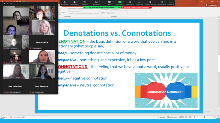220x123 pixels.
Task: Expand video options arrow
Action: 79,2
